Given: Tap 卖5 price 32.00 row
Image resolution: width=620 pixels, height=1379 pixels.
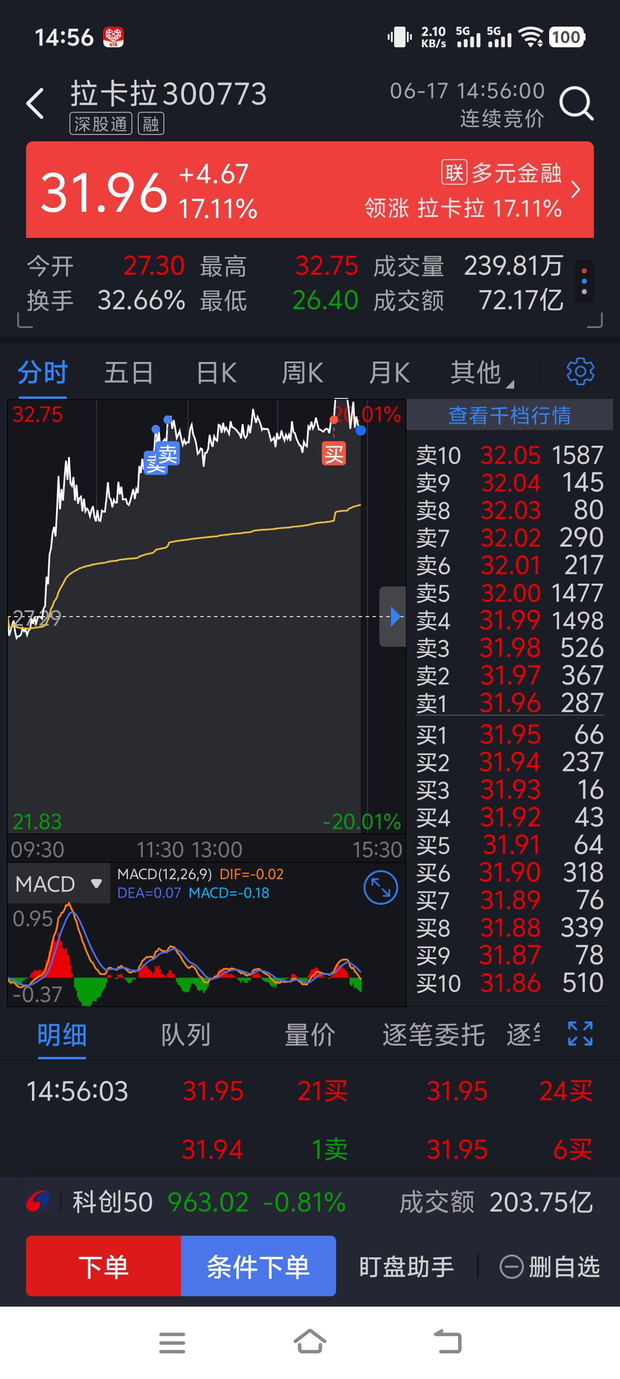Looking at the screenshot, I should tap(510, 592).
